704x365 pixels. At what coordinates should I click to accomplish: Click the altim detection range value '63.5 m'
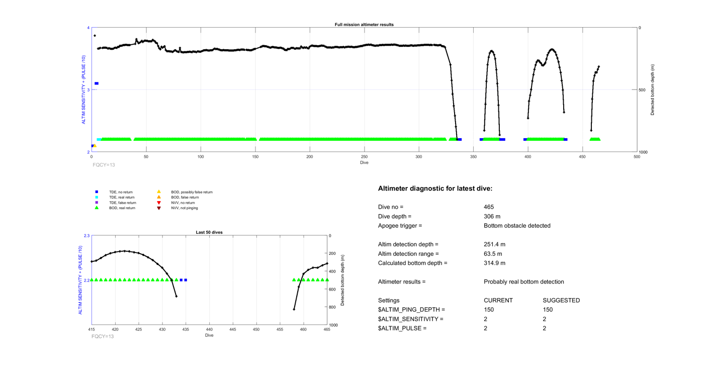click(493, 254)
